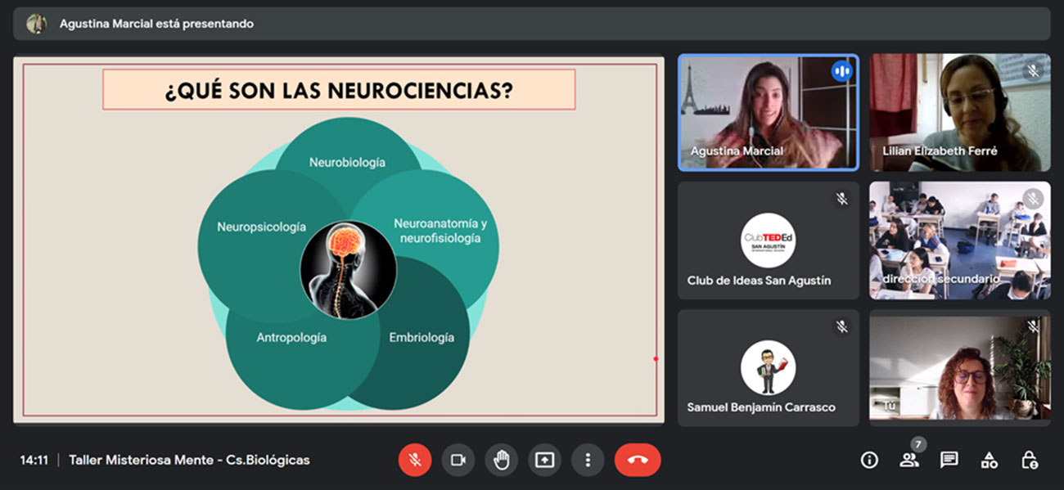Open the activities panel
The image size is (1064, 490).
(990, 460)
